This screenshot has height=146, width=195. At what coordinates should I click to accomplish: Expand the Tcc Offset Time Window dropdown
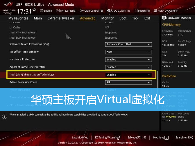coord(128,52)
